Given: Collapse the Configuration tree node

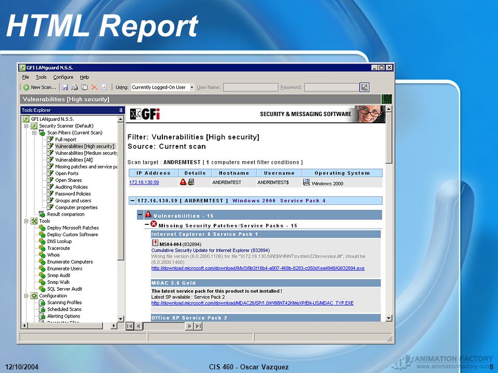Looking at the screenshot, I should (x=26, y=296).
